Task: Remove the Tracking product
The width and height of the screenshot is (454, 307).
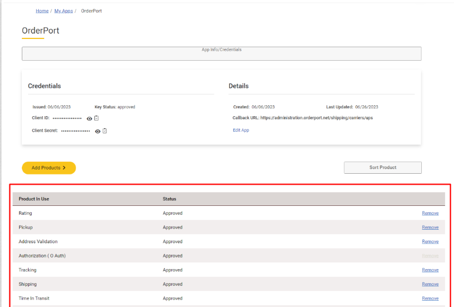Action: [x=430, y=270]
